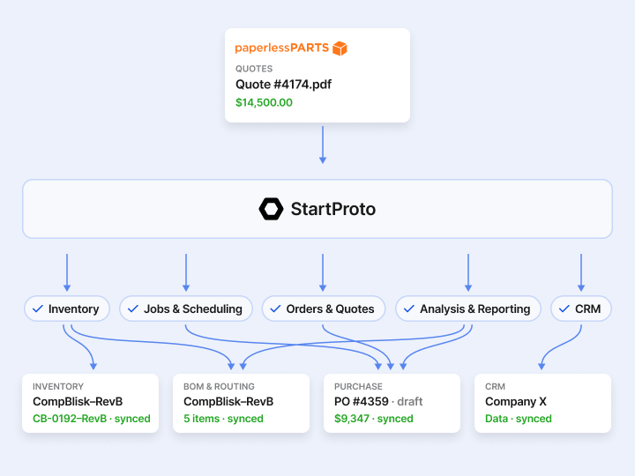
Task: Toggle the CRM checkmark
Action: (564, 309)
